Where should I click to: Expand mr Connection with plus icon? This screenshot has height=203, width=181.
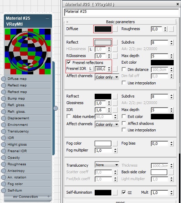click(x=49, y=196)
